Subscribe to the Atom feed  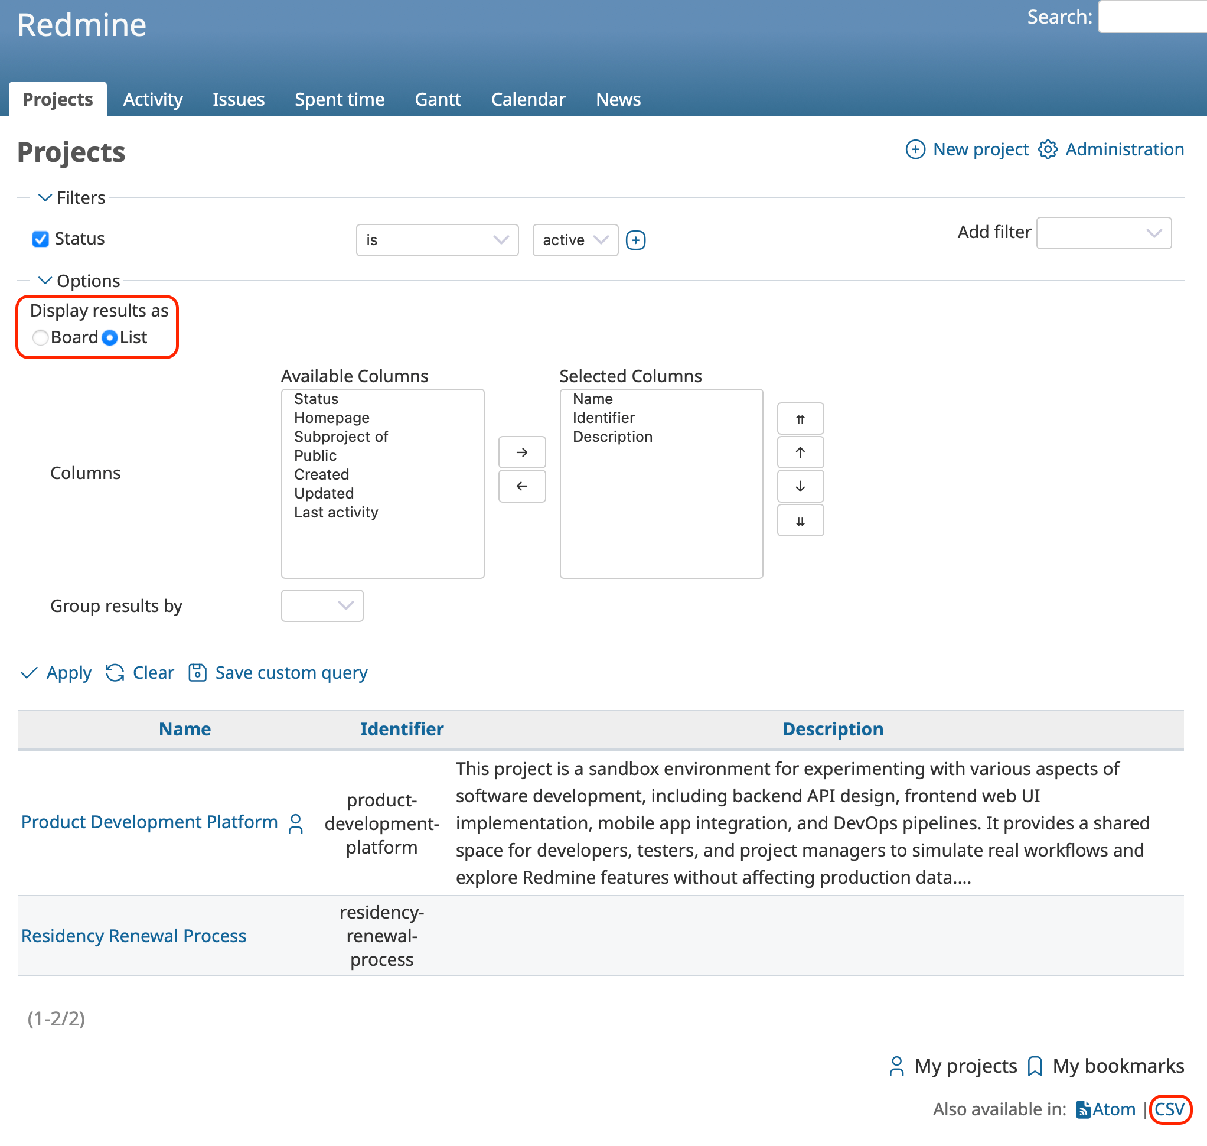(x=1114, y=1109)
